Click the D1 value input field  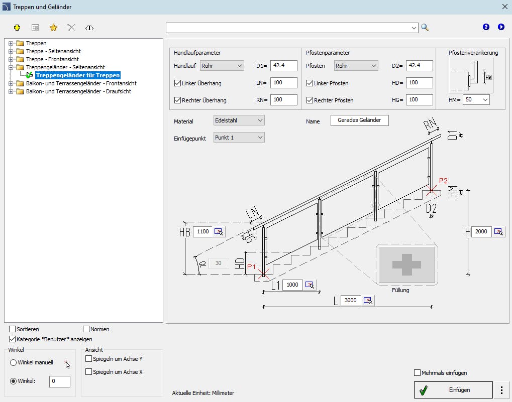pos(283,66)
